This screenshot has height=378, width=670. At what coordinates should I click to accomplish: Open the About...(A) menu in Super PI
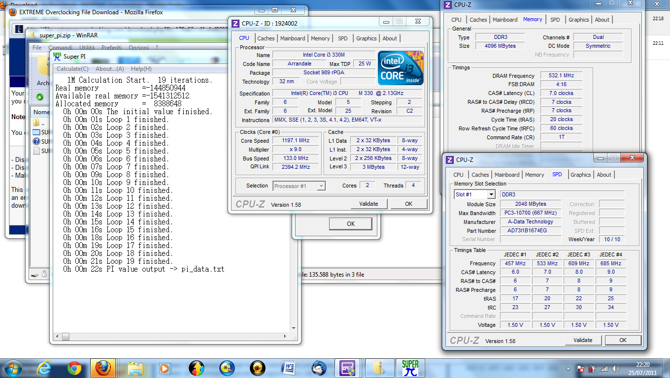[110, 69]
